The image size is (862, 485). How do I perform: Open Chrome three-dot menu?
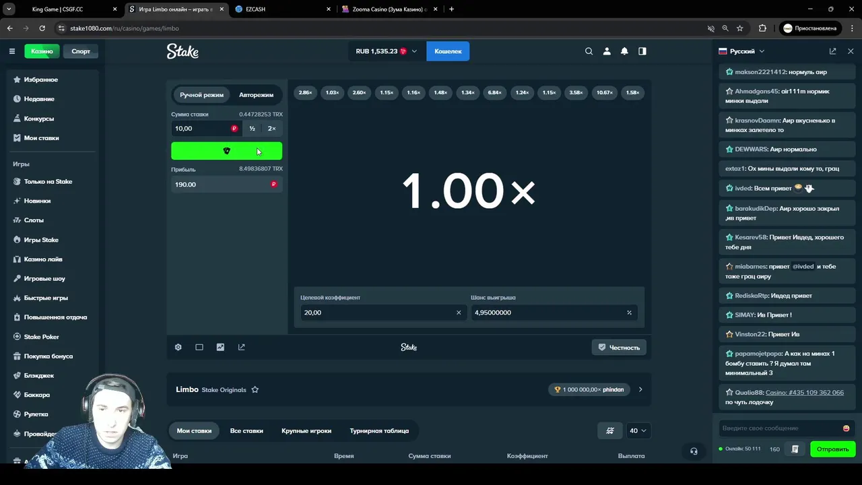852,28
